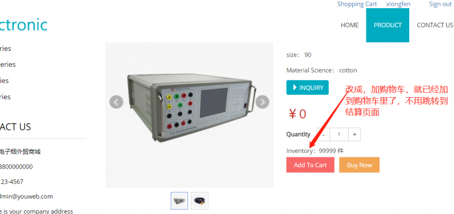Open the HOME menu item
The height and width of the screenshot is (214, 454).
(350, 25)
